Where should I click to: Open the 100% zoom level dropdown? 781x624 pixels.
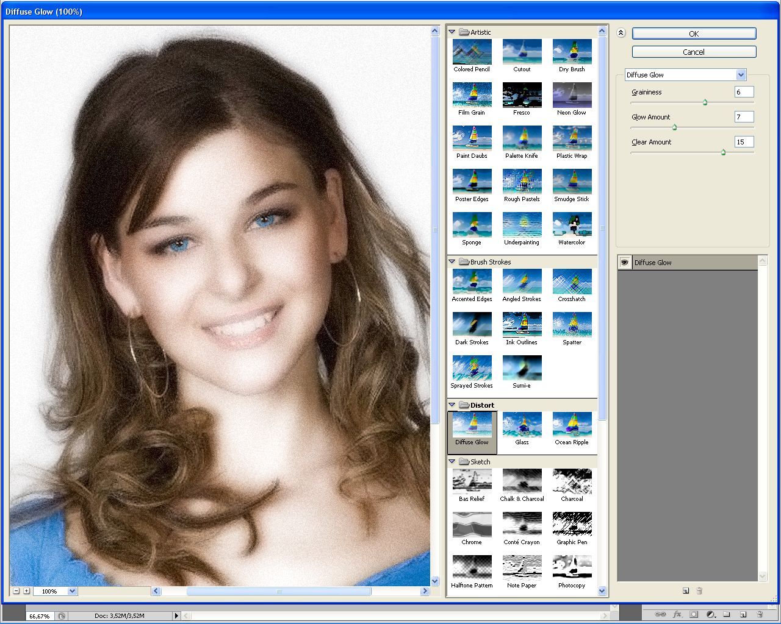(72, 591)
